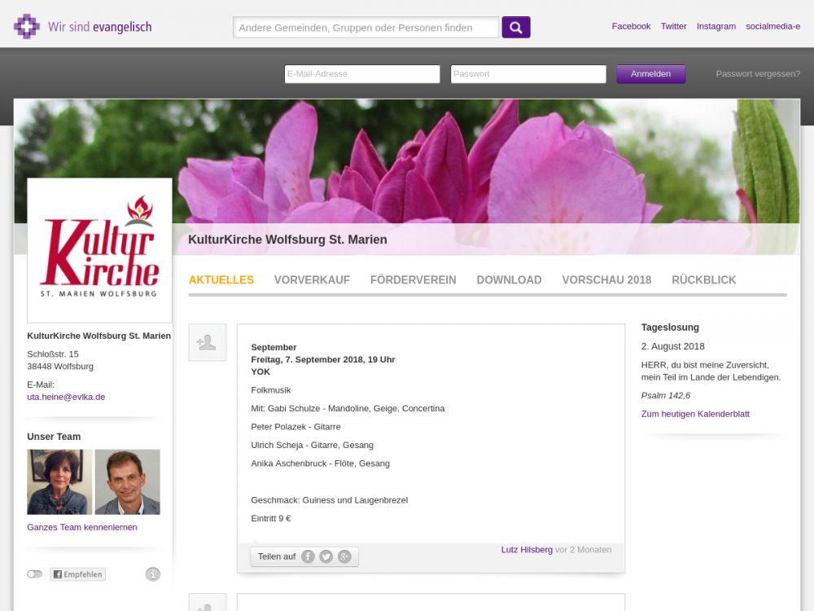
Task: Open Zum heutigen Kalenderblatt link
Action: (695, 414)
